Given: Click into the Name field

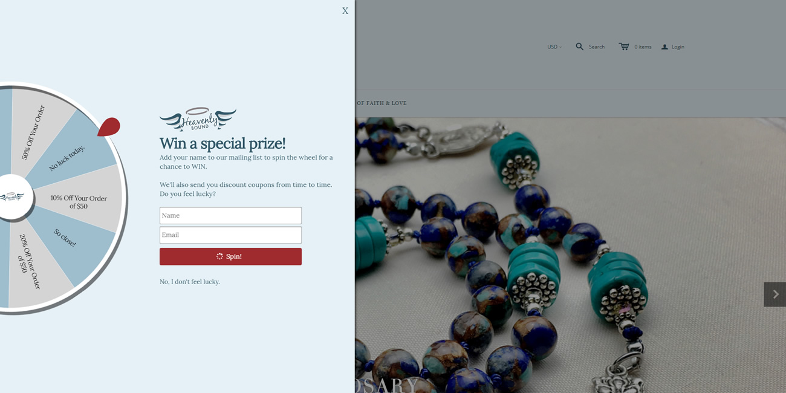Looking at the screenshot, I should tap(230, 215).
